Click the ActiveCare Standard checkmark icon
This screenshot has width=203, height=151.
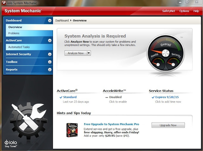click(x=61, y=97)
